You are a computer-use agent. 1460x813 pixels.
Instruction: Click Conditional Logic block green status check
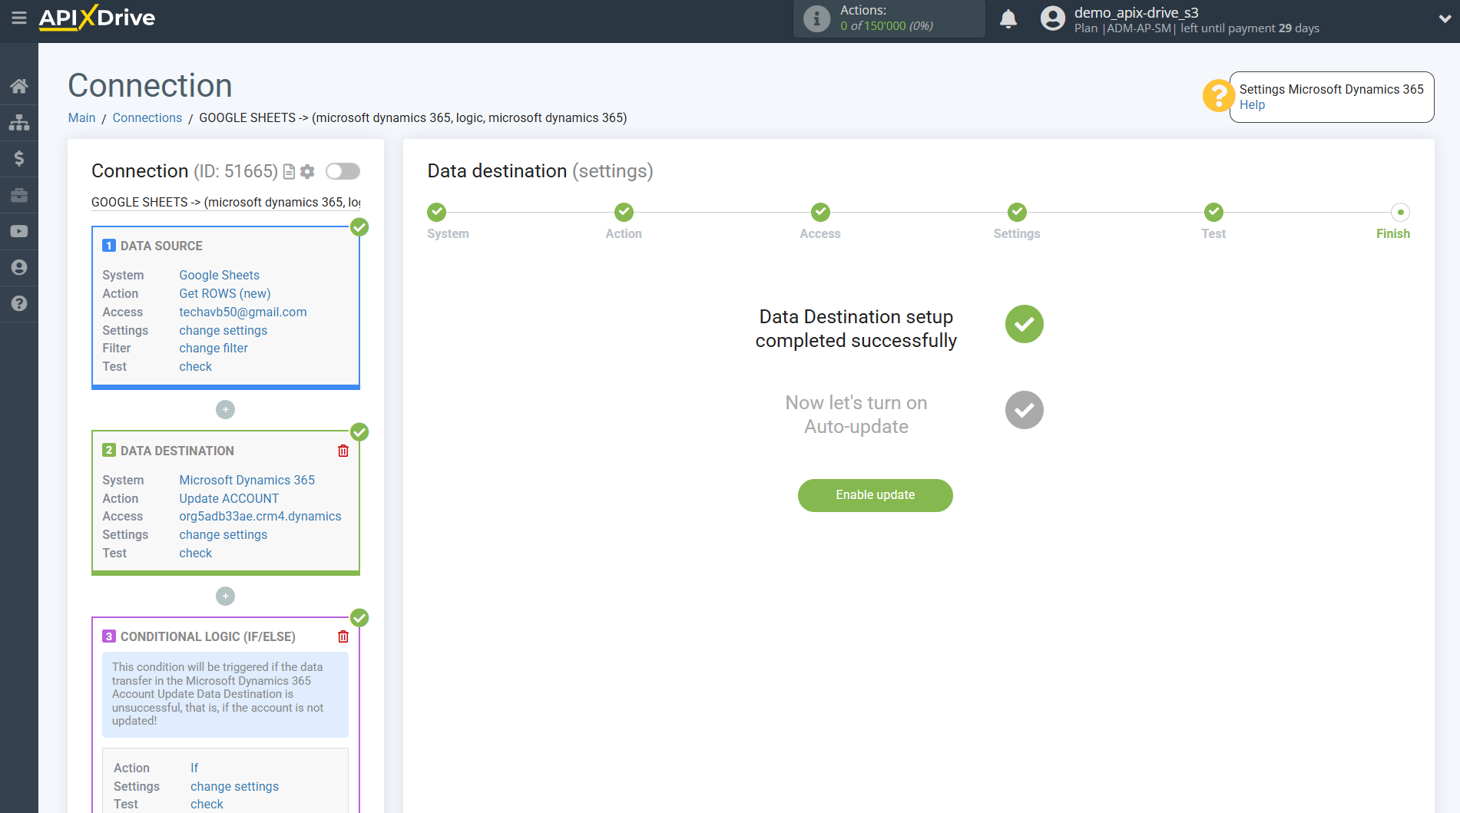coord(359,618)
